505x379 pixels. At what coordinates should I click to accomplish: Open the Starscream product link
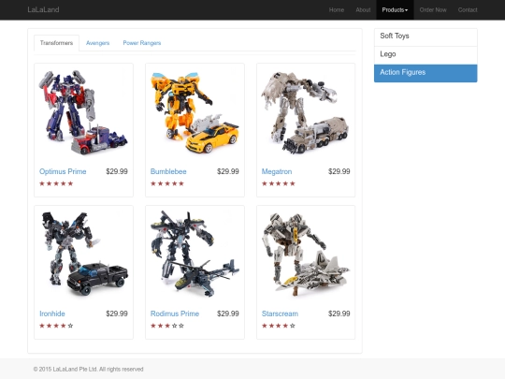pyautogui.click(x=280, y=313)
